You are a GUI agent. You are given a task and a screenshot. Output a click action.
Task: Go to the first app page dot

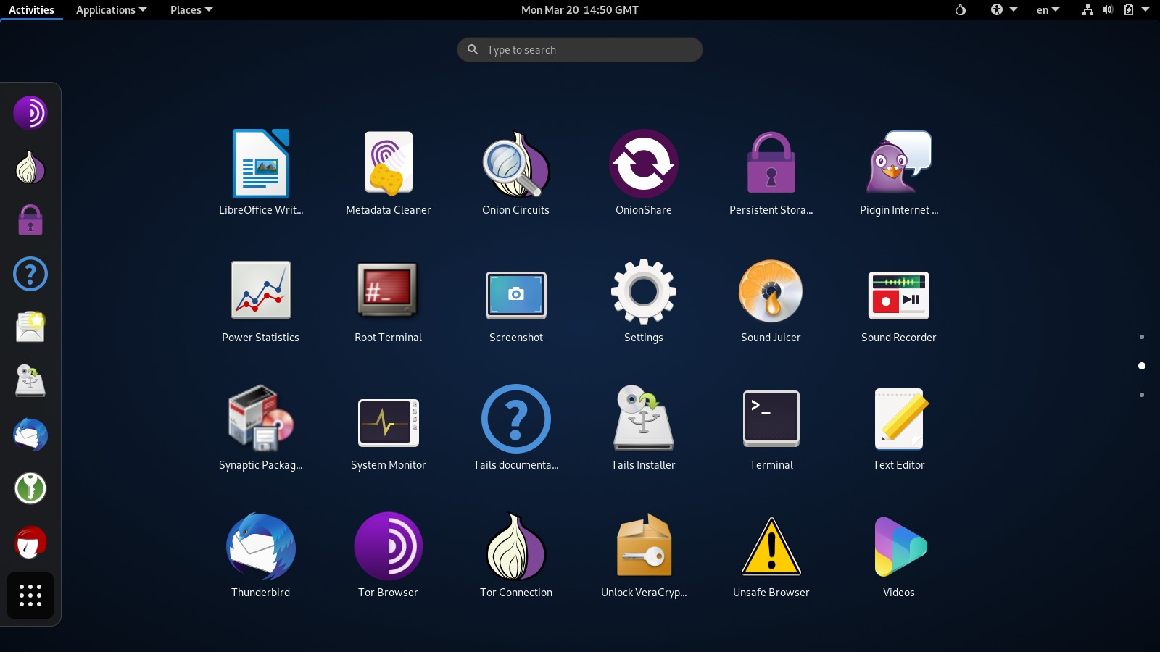tap(1142, 337)
